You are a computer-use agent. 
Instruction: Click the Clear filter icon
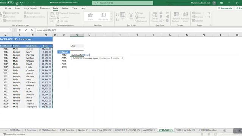(x=137, y=13)
